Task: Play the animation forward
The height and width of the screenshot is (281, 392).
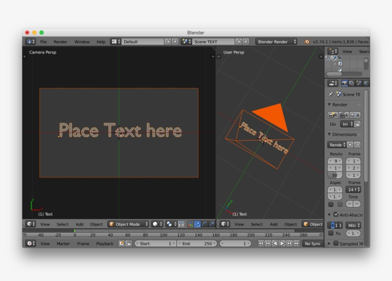Action: (282, 243)
